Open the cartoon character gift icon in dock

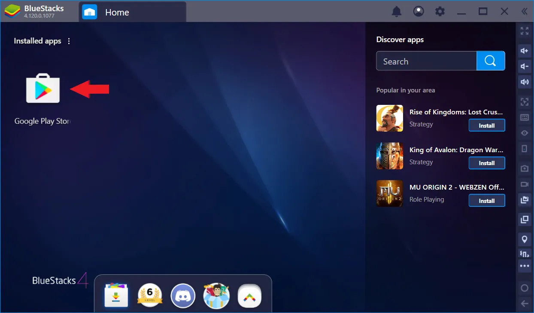[x=216, y=295]
